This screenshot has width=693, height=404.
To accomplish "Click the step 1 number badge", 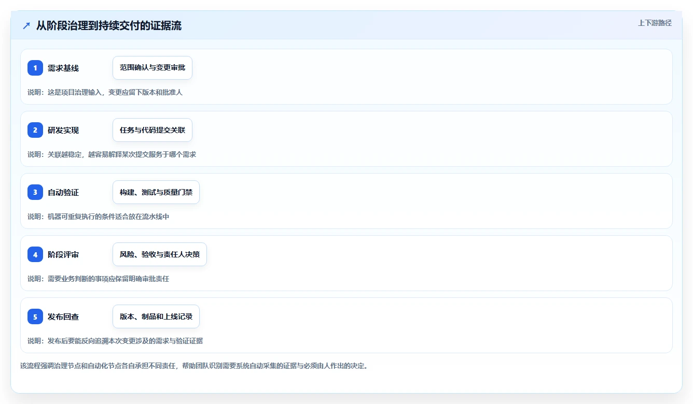I will point(35,68).
